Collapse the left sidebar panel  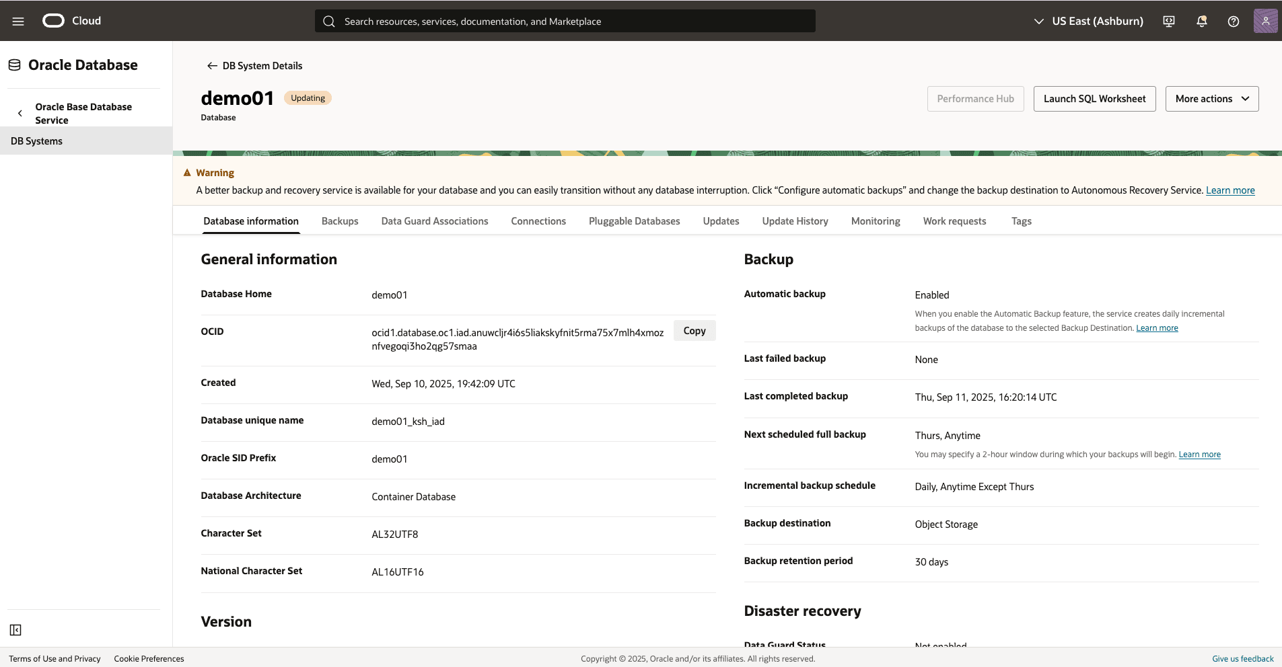[15, 630]
